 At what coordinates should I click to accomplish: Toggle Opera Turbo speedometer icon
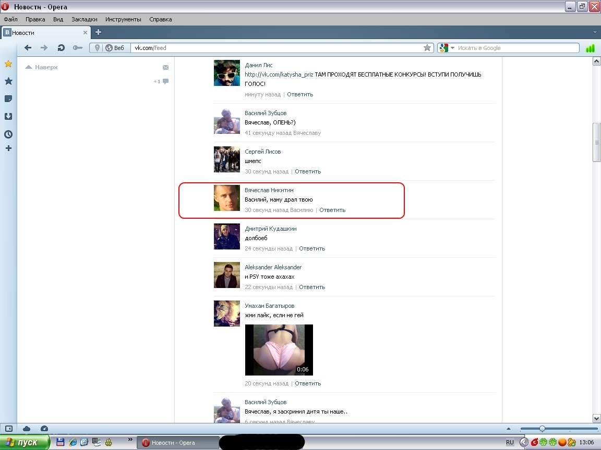point(44,429)
